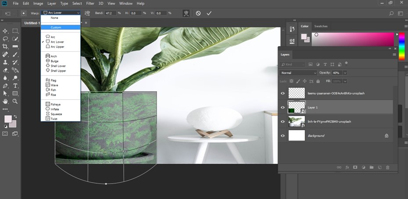Choose Custom from the Warp list
The height and width of the screenshot is (199, 408).
(56, 27)
